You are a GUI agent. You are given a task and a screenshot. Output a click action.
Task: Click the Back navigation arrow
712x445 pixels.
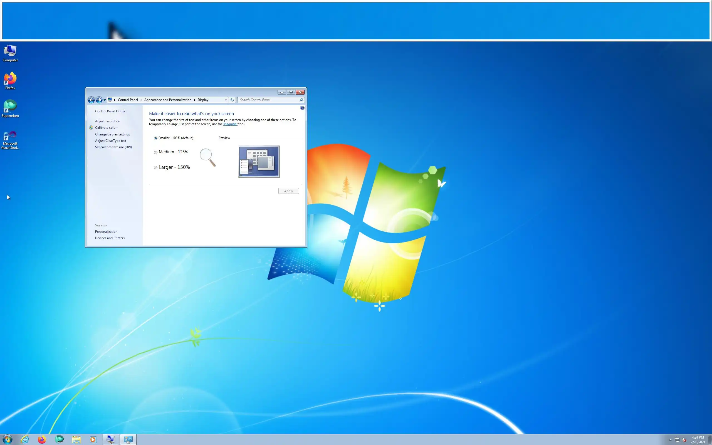click(91, 100)
